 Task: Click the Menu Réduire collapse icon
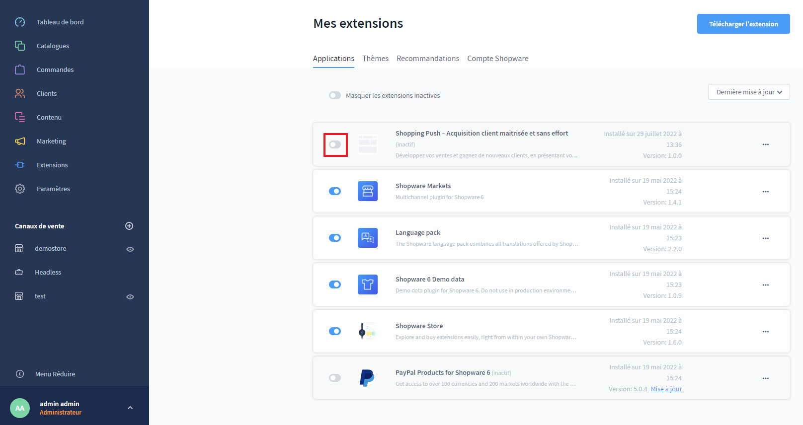[x=20, y=374]
